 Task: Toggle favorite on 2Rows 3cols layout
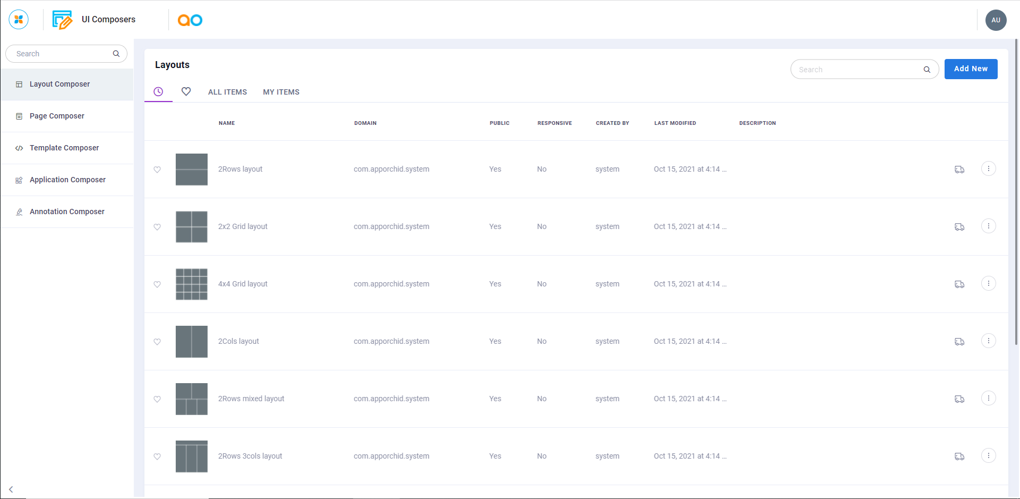click(157, 456)
